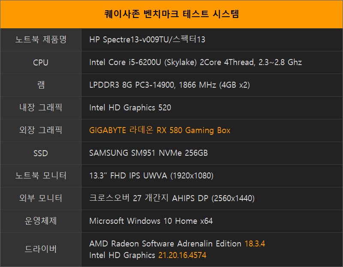This screenshot has height=267, width=343.
Task: Click the orange 21.20.16.4574 driver version
Action: 182,255
